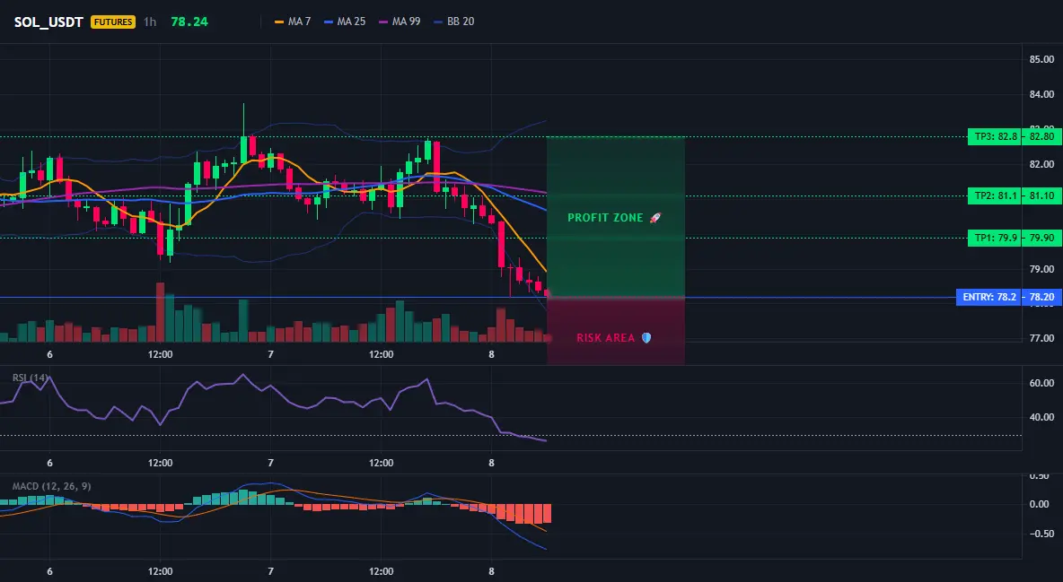Click the 78.24 current price
Image resolution: width=1063 pixels, height=582 pixels.
[x=189, y=22]
